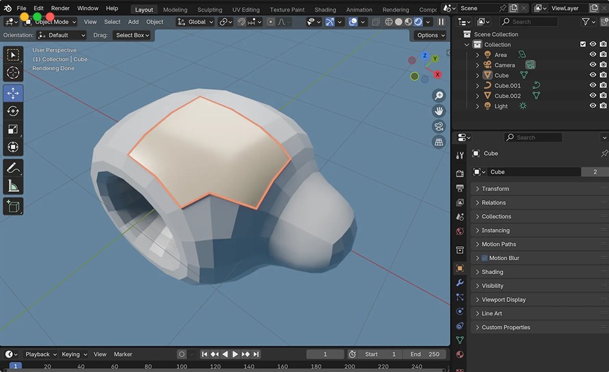
Task: Open the Add Cube tool
Action: click(x=13, y=207)
